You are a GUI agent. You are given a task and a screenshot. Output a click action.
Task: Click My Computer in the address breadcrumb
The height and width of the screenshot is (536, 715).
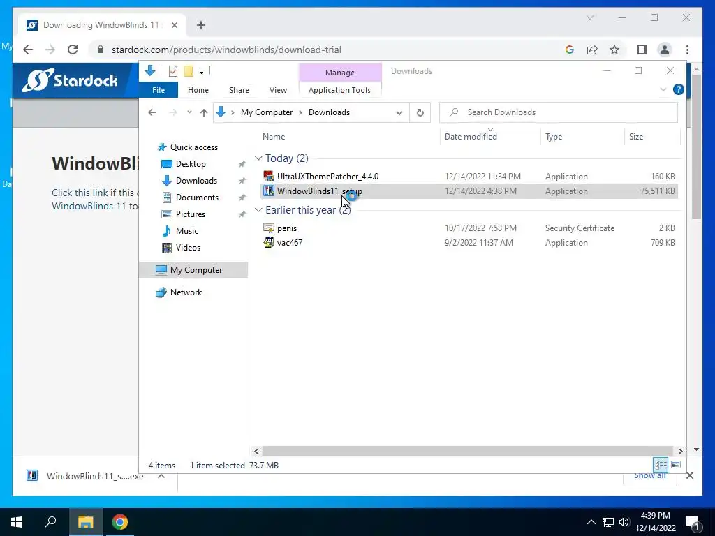[267, 112]
